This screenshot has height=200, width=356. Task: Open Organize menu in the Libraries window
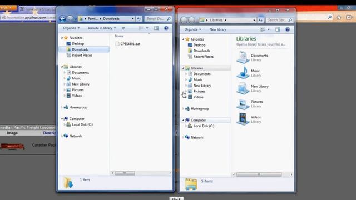click(192, 29)
